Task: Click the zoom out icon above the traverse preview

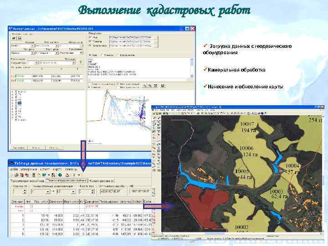Action: [x=150, y=86]
